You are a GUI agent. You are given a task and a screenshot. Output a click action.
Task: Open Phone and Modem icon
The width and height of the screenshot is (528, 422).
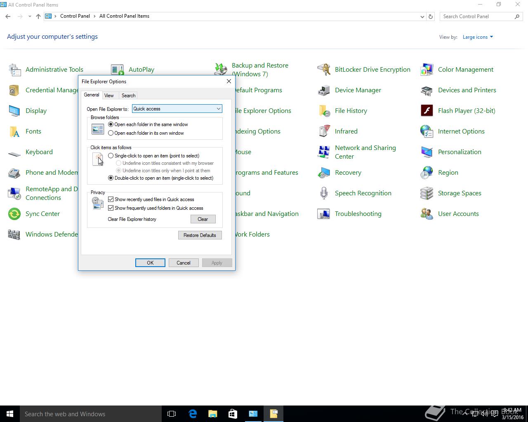click(x=14, y=173)
